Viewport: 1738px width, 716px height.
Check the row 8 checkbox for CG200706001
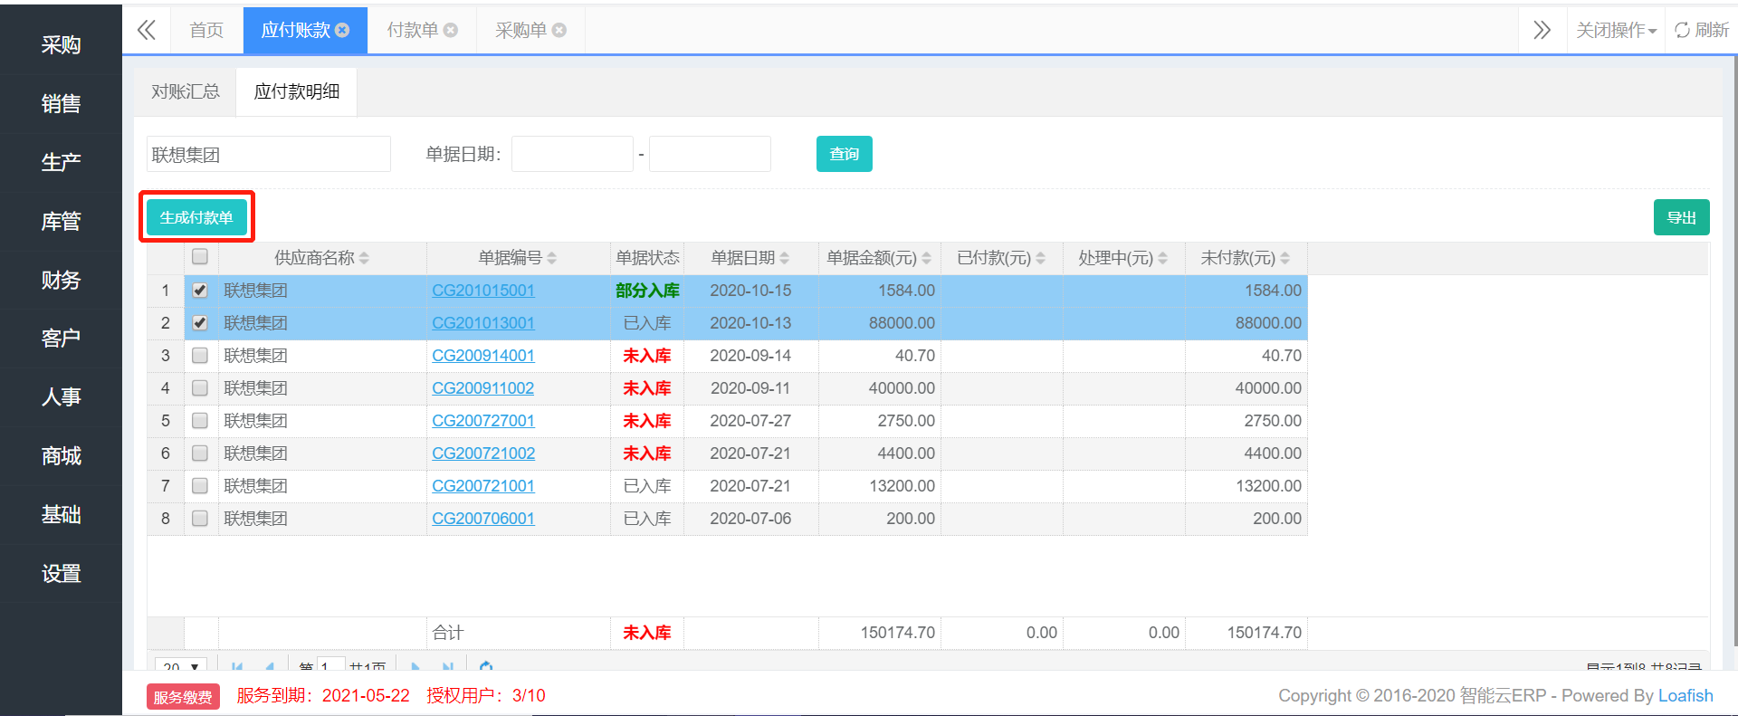tap(200, 519)
